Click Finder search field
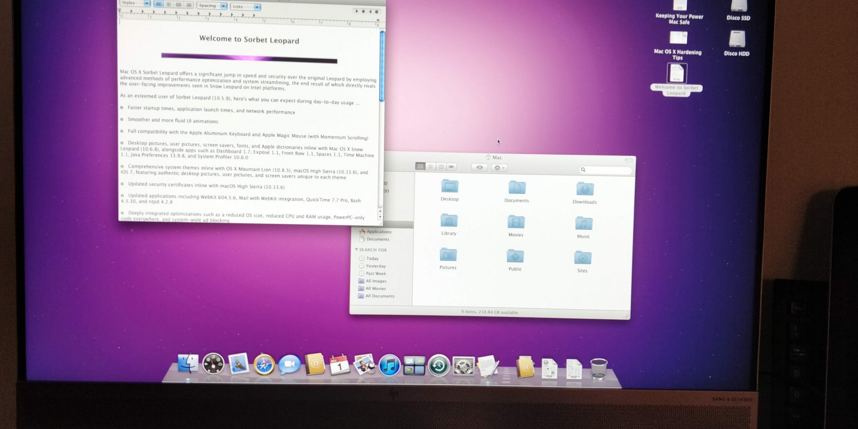This screenshot has height=429, width=858. 605,170
